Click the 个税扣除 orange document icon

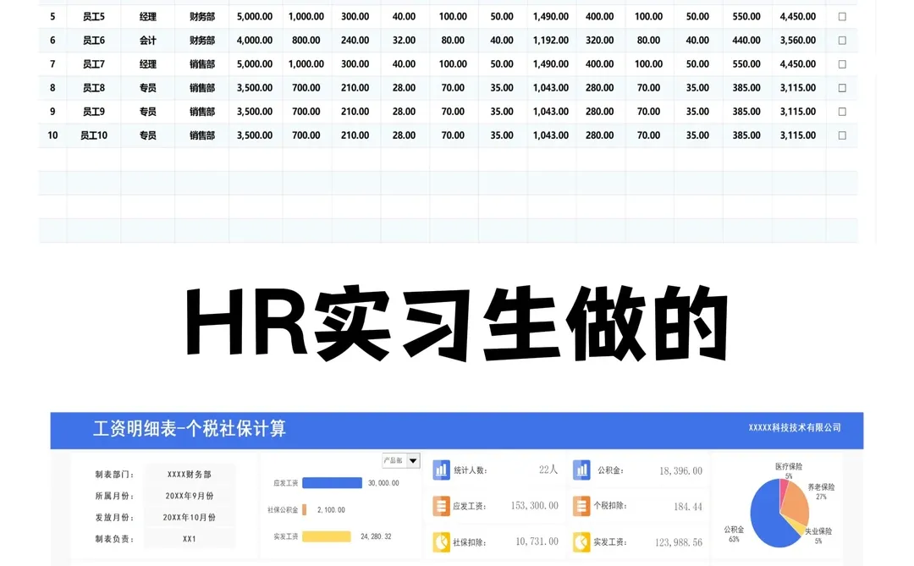[581, 505]
